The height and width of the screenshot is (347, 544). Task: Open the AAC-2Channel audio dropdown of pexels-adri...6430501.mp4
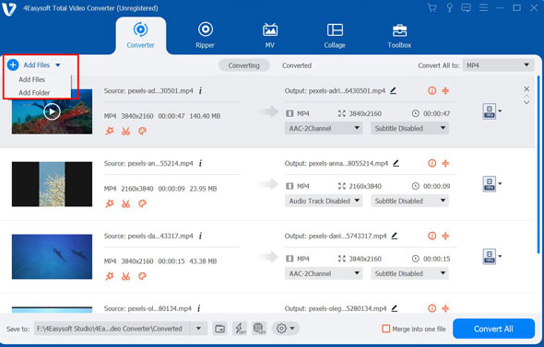(324, 129)
